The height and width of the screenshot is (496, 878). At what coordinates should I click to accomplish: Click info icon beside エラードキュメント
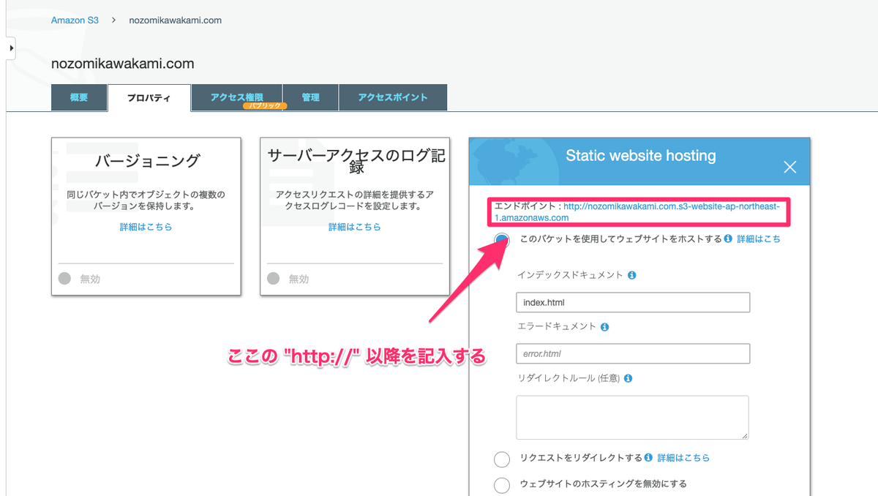click(x=605, y=327)
